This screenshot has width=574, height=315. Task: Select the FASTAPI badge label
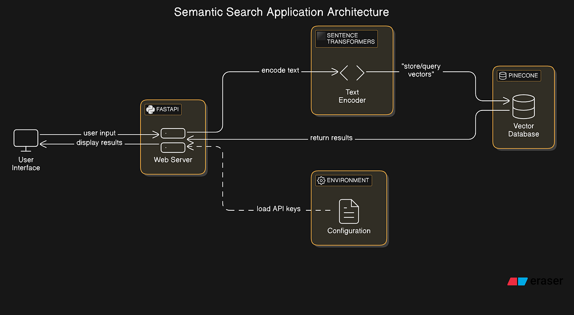click(x=166, y=109)
